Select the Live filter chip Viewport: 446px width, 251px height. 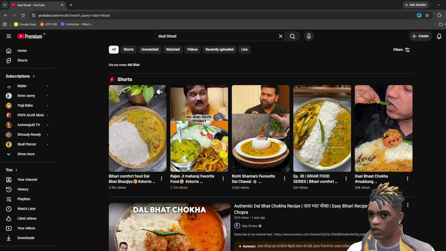[x=245, y=50]
